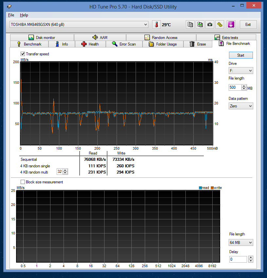Switch to the Folder Usage tab

(x=163, y=44)
